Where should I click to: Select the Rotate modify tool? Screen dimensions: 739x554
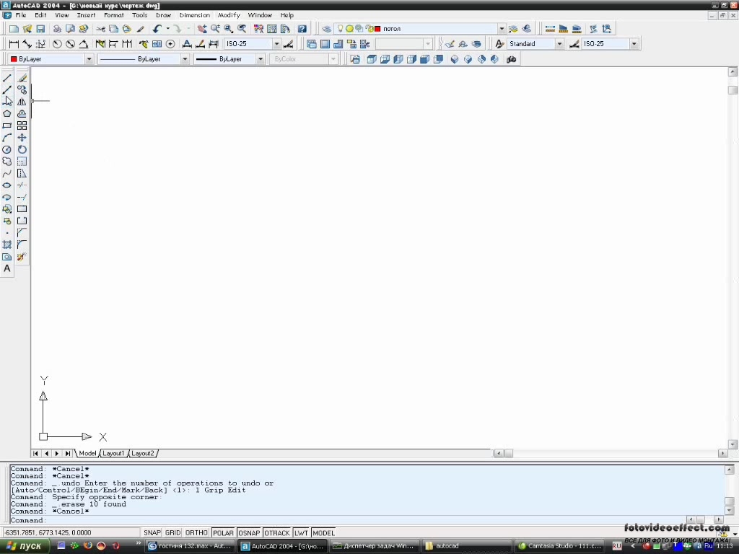point(22,149)
